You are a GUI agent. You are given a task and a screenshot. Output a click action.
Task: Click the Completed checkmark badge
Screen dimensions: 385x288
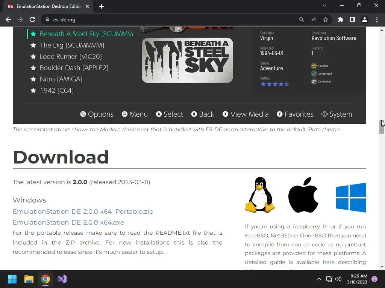(x=314, y=73)
